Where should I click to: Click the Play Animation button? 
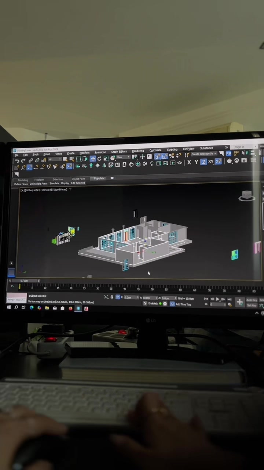217,299
